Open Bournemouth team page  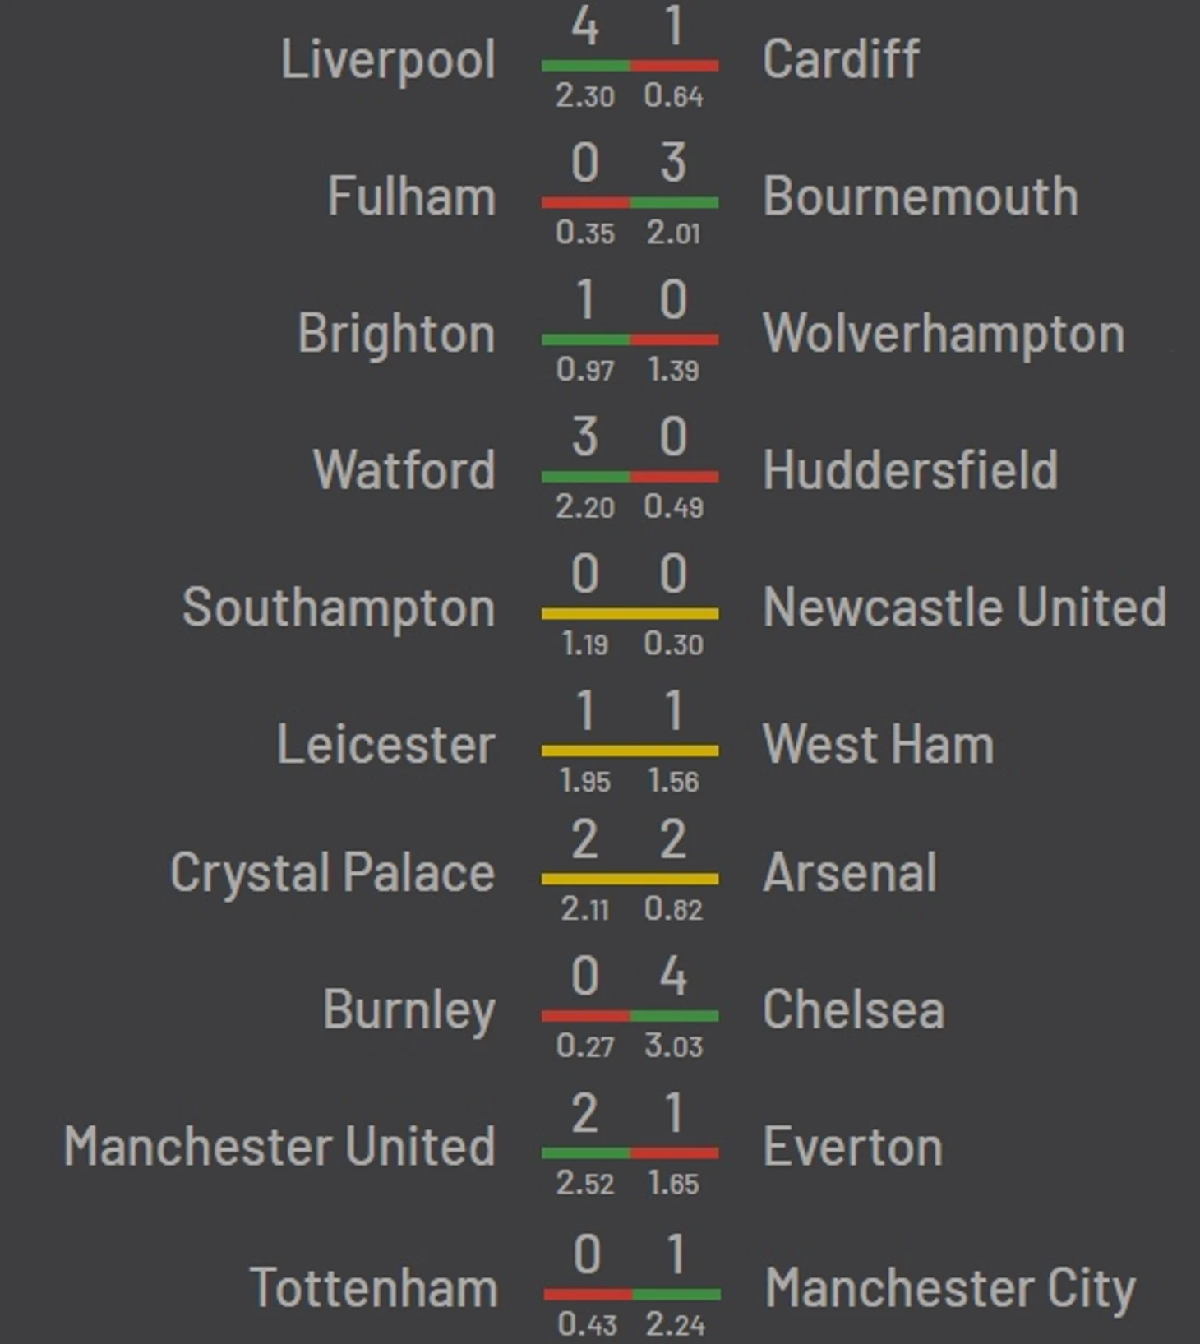click(921, 196)
